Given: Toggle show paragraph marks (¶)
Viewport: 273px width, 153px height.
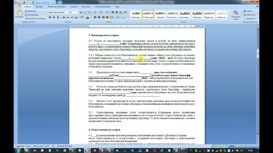Looking at the screenshot, I should pyautogui.click(x=125, y=12).
